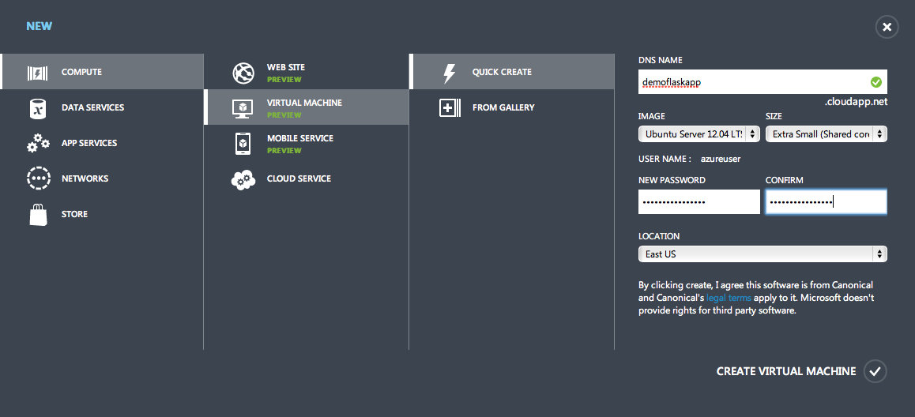Select the QUICK CREATE option
915x417 pixels.
(x=502, y=72)
